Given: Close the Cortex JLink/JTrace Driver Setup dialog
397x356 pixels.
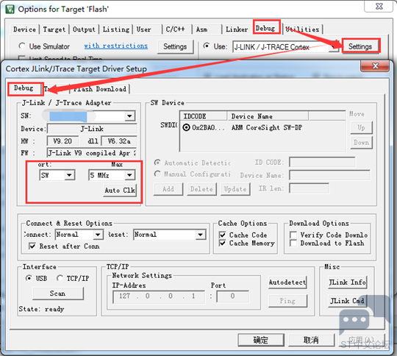Looking at the screenshot, I should click(x=375, y=66).
